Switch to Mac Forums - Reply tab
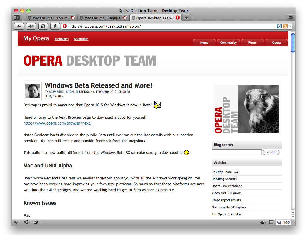This screenshot has height=235, width=307. (104, 18)
